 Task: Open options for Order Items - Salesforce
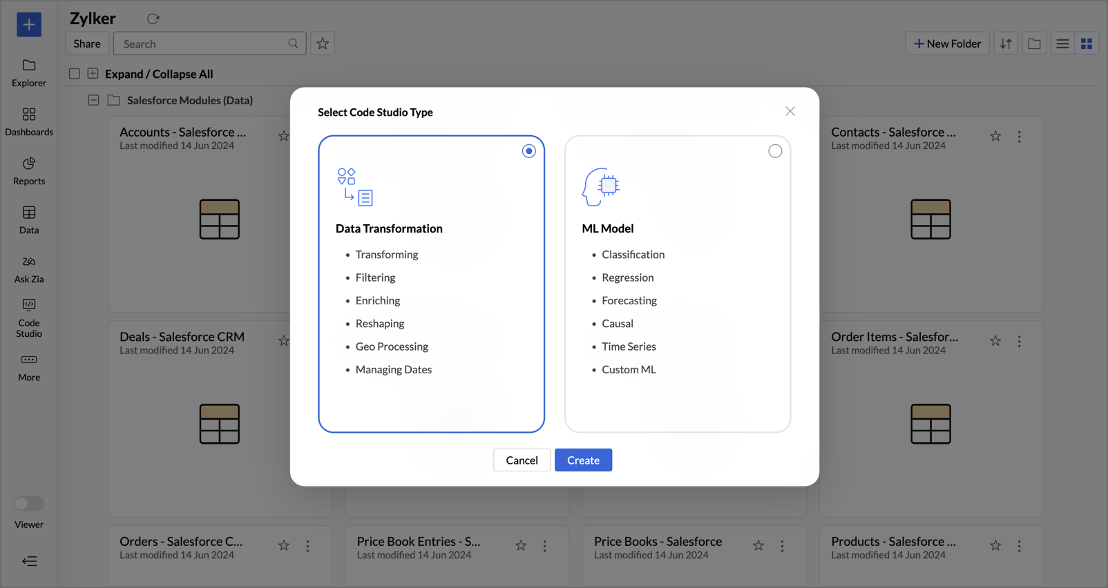pyautogui.click(x=1019, y=342)
